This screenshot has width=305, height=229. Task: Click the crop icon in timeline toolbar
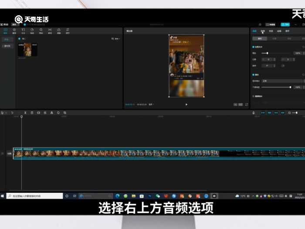pos(65,113)
